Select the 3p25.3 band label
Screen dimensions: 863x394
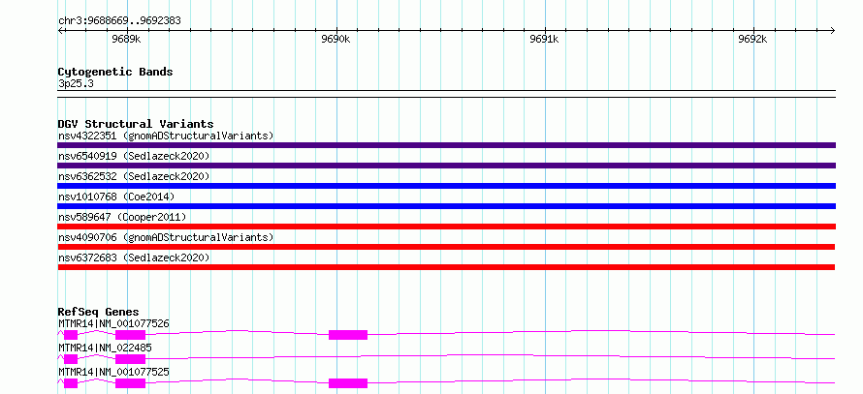[x=74, y=84]
